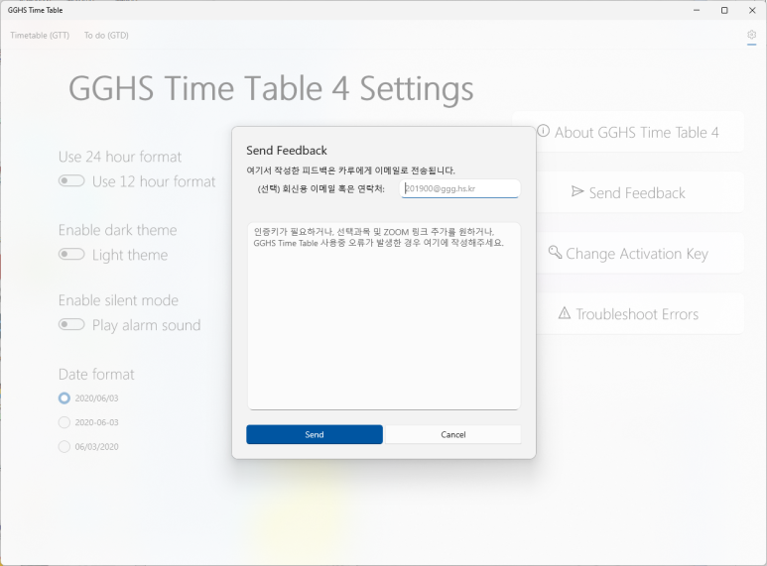
Task: Click the paper plane Send Feedback icon
Action: tap(577, 191)
